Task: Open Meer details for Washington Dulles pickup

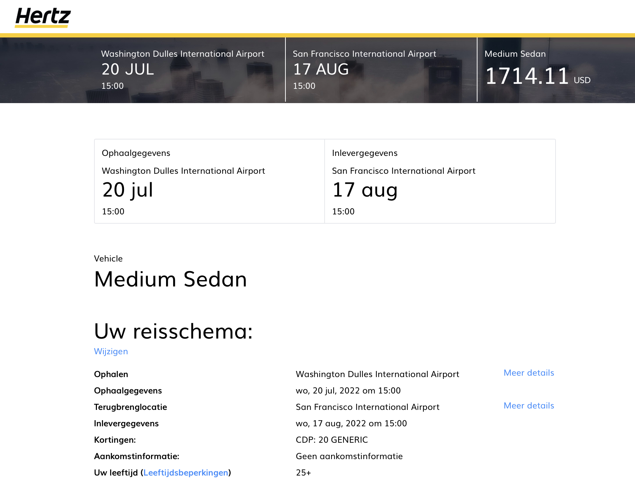Action: (528, 373)
